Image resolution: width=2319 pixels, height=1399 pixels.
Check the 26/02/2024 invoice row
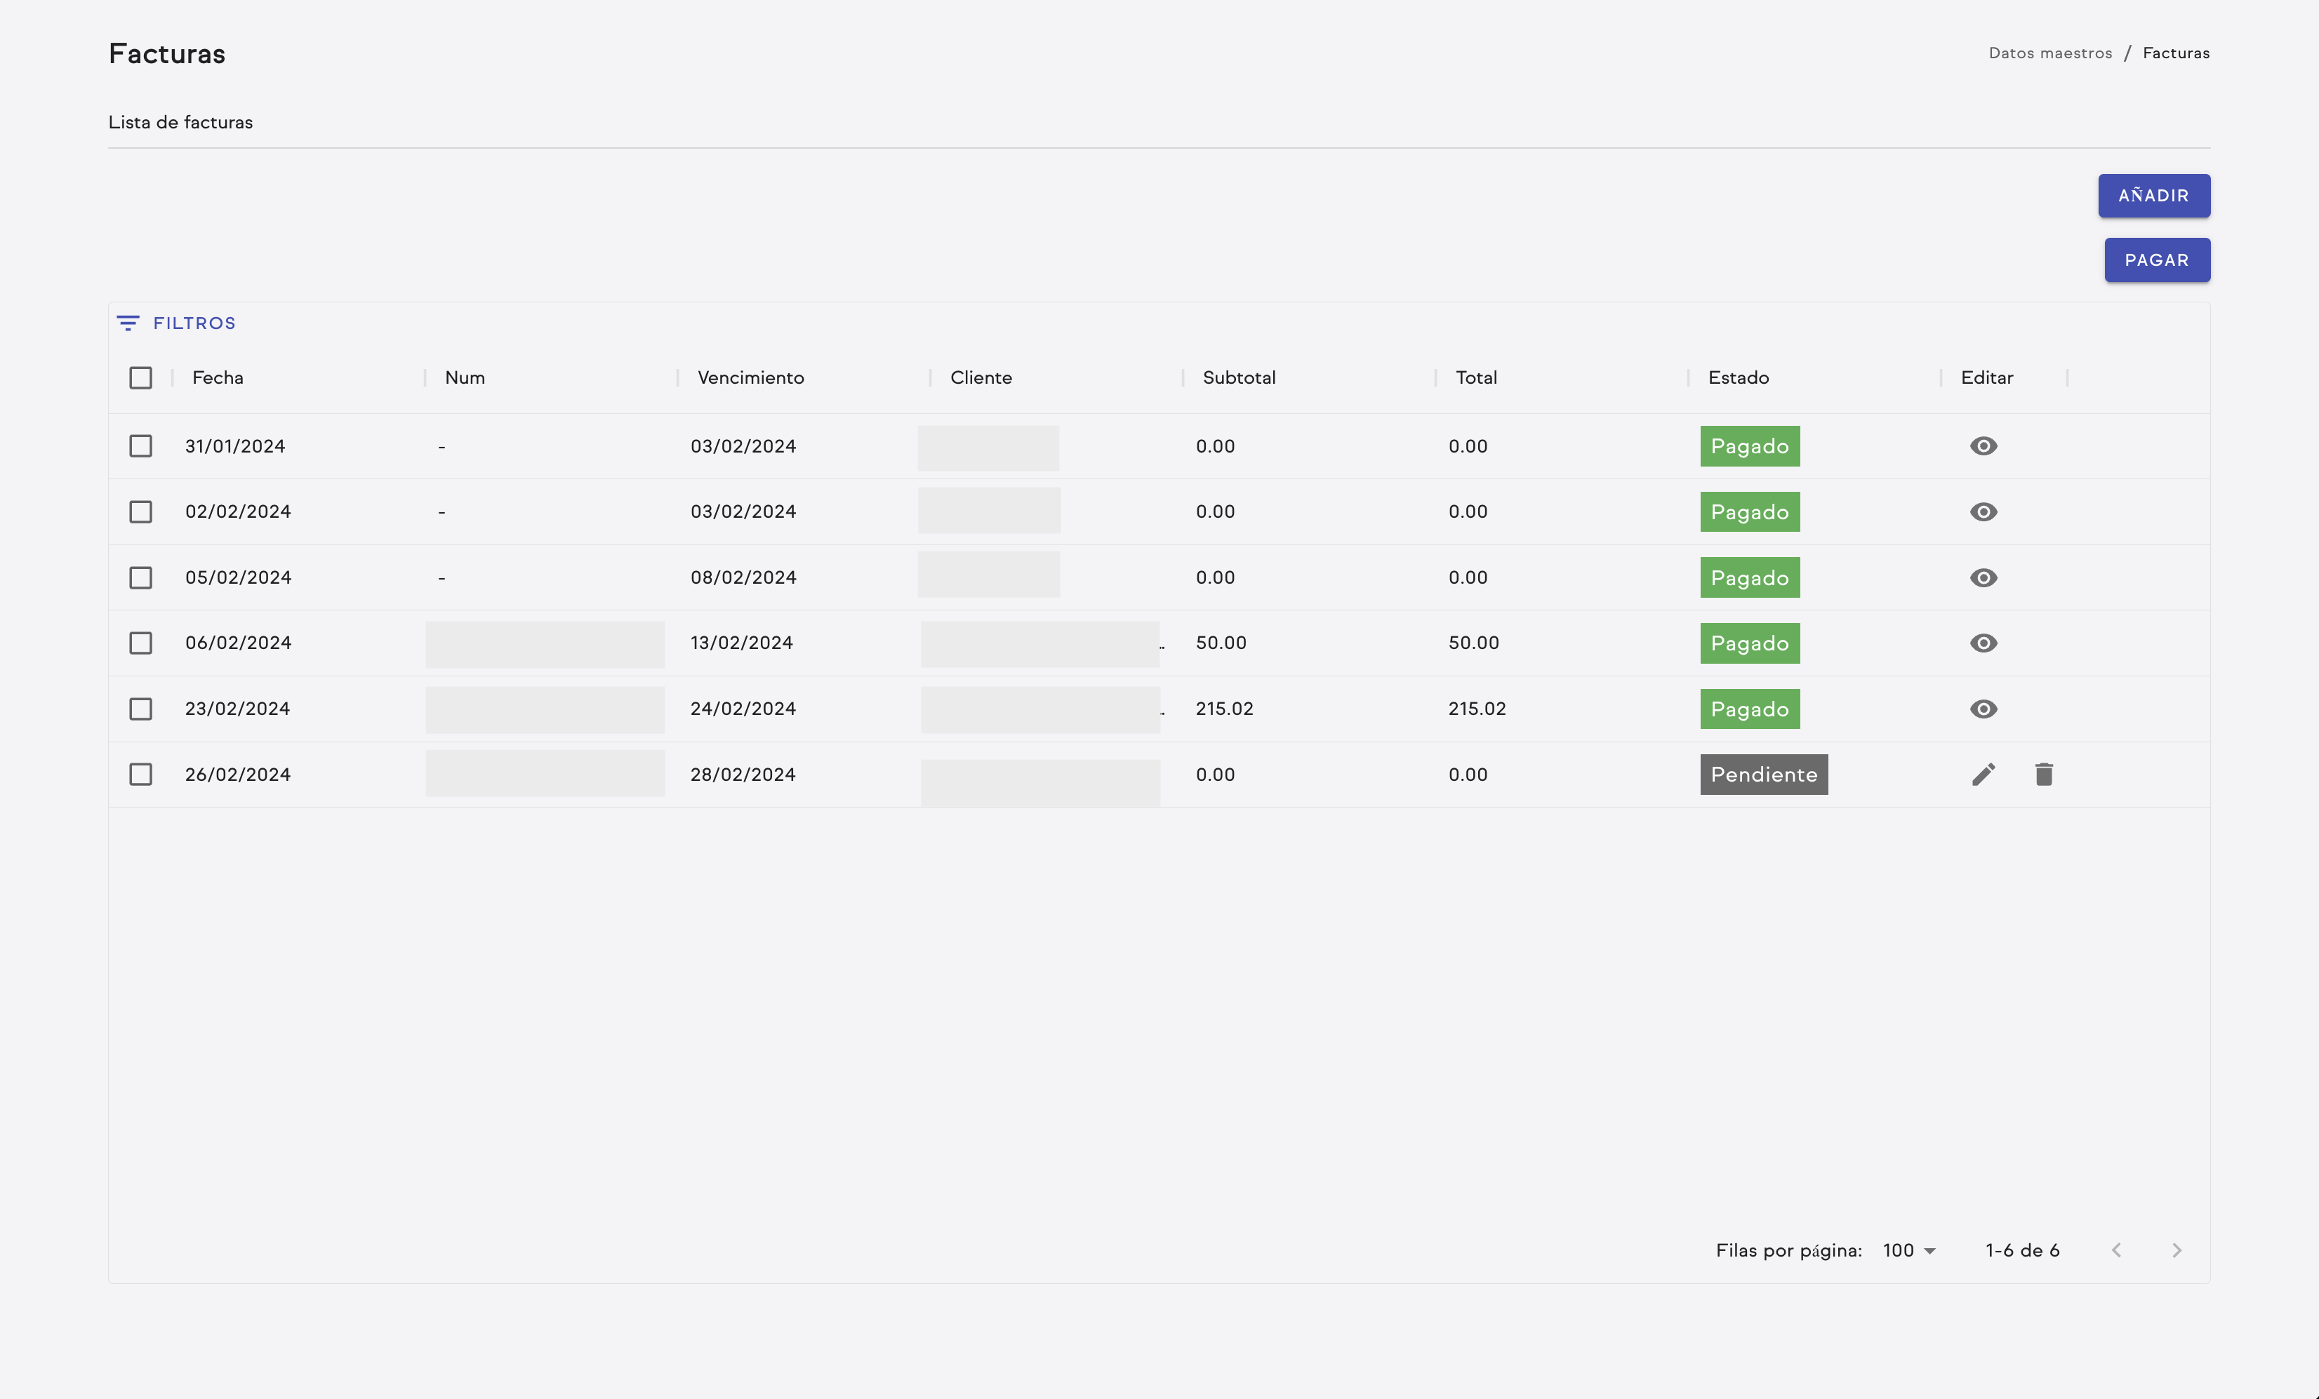click(x=140, y=775)
